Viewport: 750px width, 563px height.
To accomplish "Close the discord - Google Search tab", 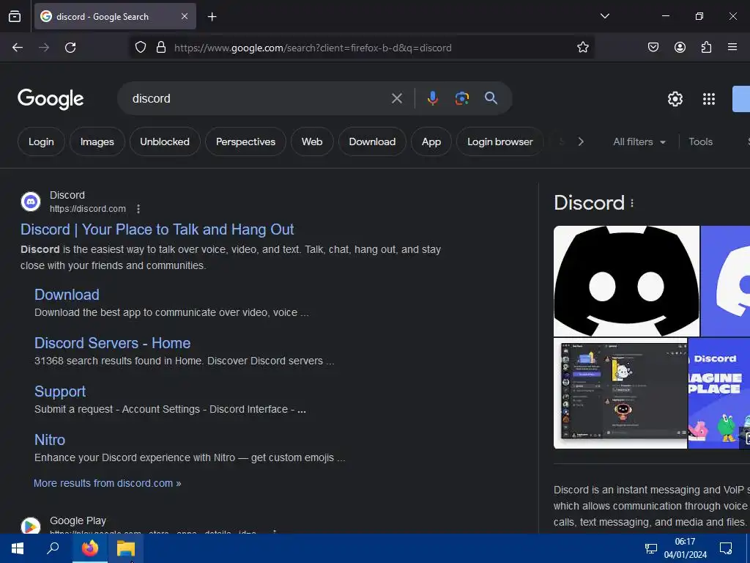I will tap(185, 16).
